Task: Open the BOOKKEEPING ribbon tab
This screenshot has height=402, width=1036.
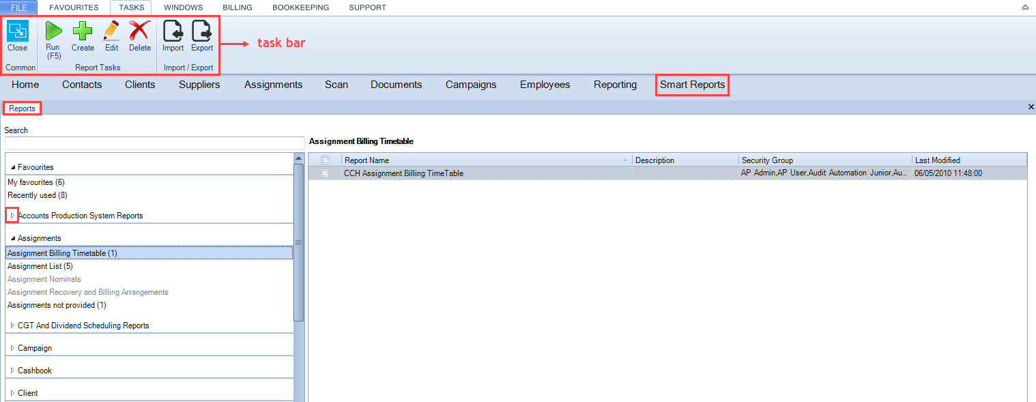Action: [x=300, y=8]
